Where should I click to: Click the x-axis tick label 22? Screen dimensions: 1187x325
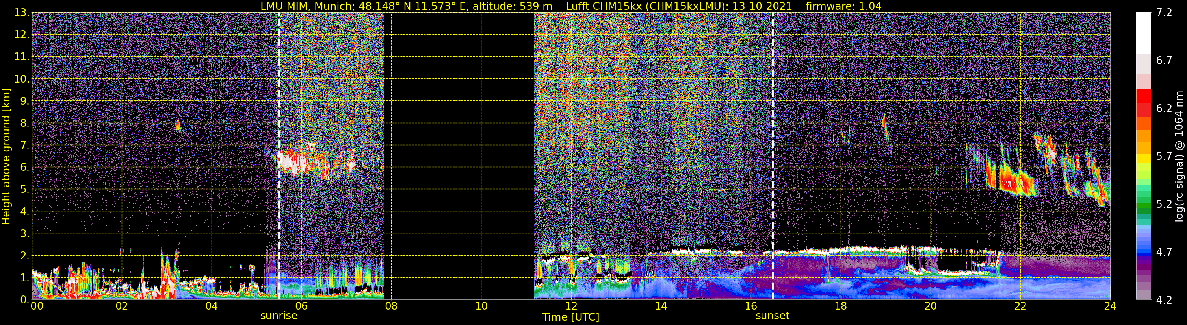1020,306
